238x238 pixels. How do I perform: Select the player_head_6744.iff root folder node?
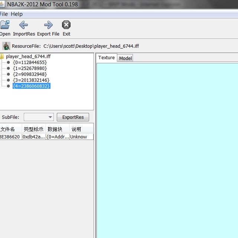tap(28, 57)
